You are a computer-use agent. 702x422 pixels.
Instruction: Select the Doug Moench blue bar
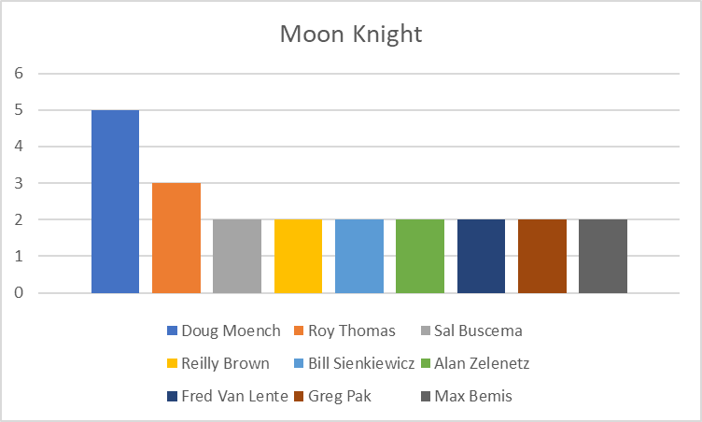tap(115, 202)
